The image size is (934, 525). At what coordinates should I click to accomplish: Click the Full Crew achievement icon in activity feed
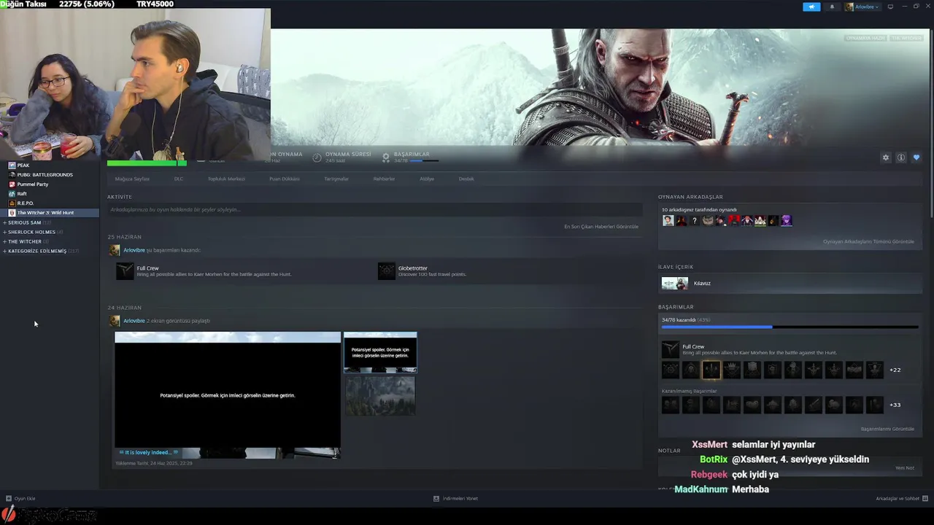125,271
